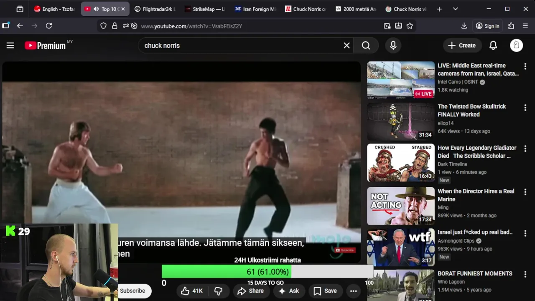Open browser extensions menu
535x301 pixels.
tap(511, 26)
